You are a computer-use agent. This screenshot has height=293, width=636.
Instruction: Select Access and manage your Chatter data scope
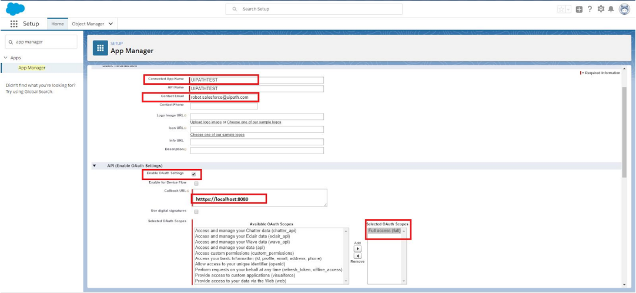tap(245, 231)
